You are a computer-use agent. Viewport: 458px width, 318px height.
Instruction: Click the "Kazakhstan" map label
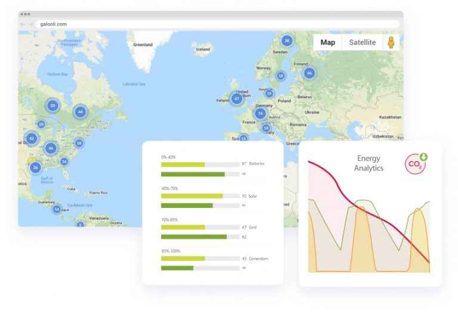click(x=390, y=117)
